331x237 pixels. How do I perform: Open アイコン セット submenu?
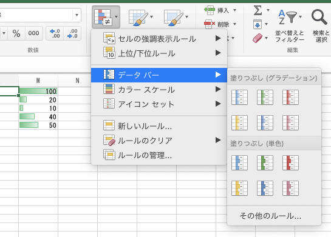pyautogui.click(x=159, y=104)
